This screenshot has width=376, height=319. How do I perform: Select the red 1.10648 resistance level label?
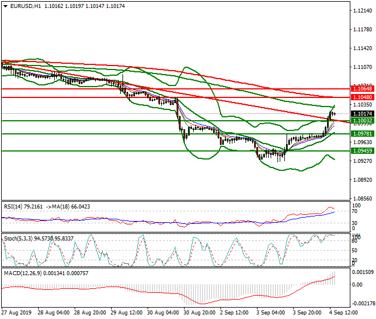[x=362, y=89]
